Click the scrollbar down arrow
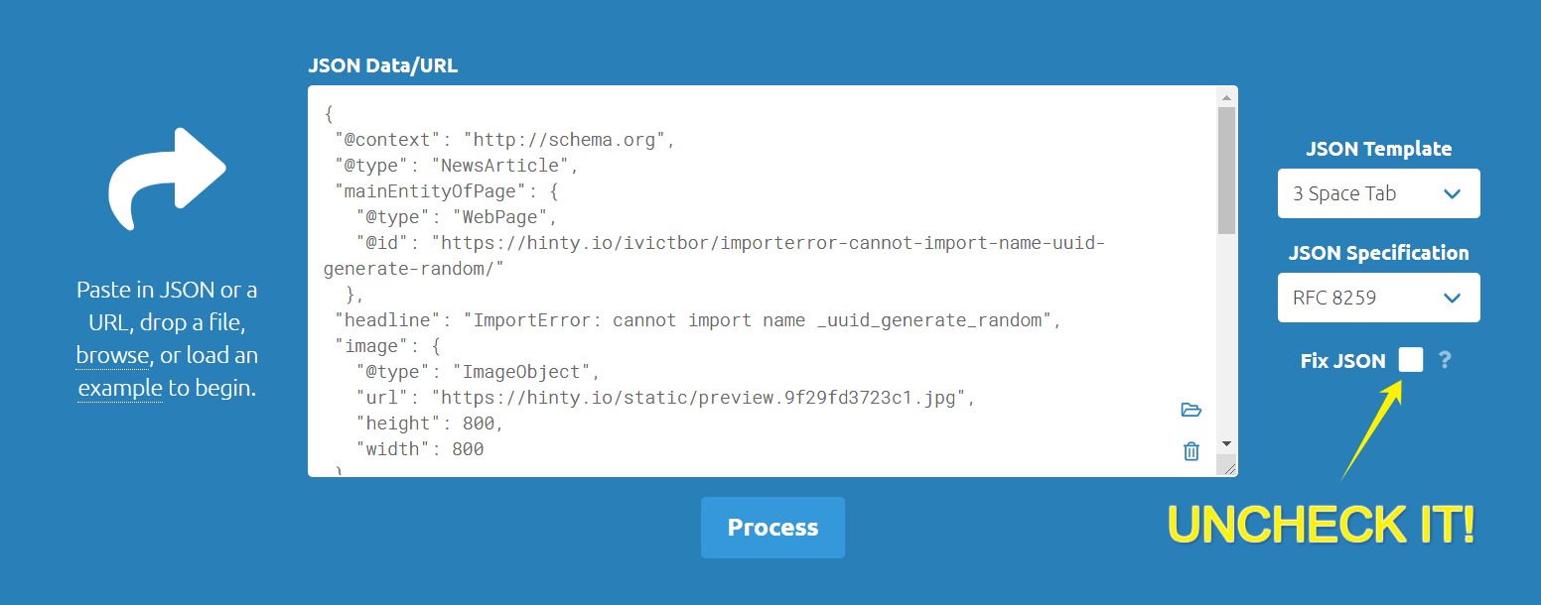Viewport: 1541px width, 605px height. tap(1226, 443)
